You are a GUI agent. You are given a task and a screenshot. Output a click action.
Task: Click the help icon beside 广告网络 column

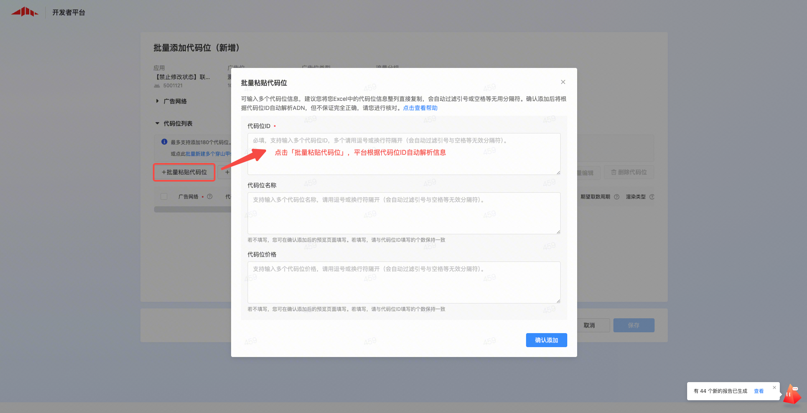[210, 197]
